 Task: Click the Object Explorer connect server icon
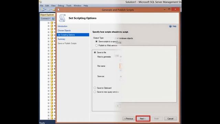point(53,19)
